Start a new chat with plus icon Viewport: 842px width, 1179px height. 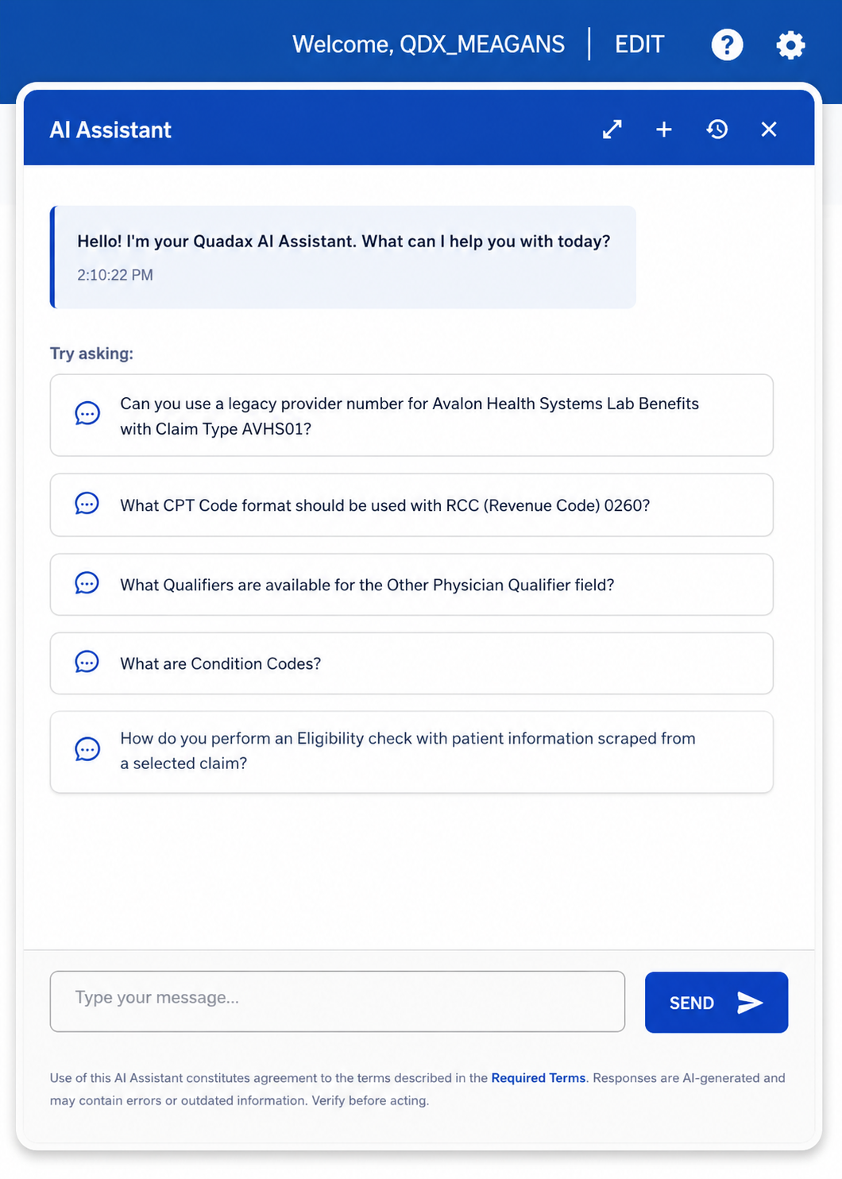[x=664, y=129]
